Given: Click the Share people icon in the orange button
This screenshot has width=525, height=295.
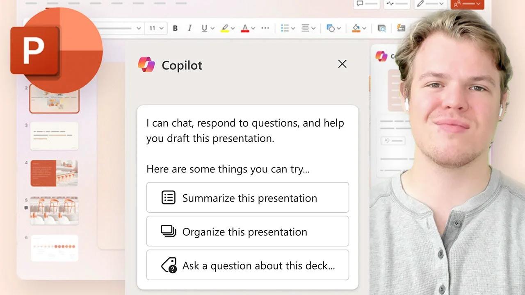Looking at the screenshot, I should pyautogui.click(x=457, y=4).
